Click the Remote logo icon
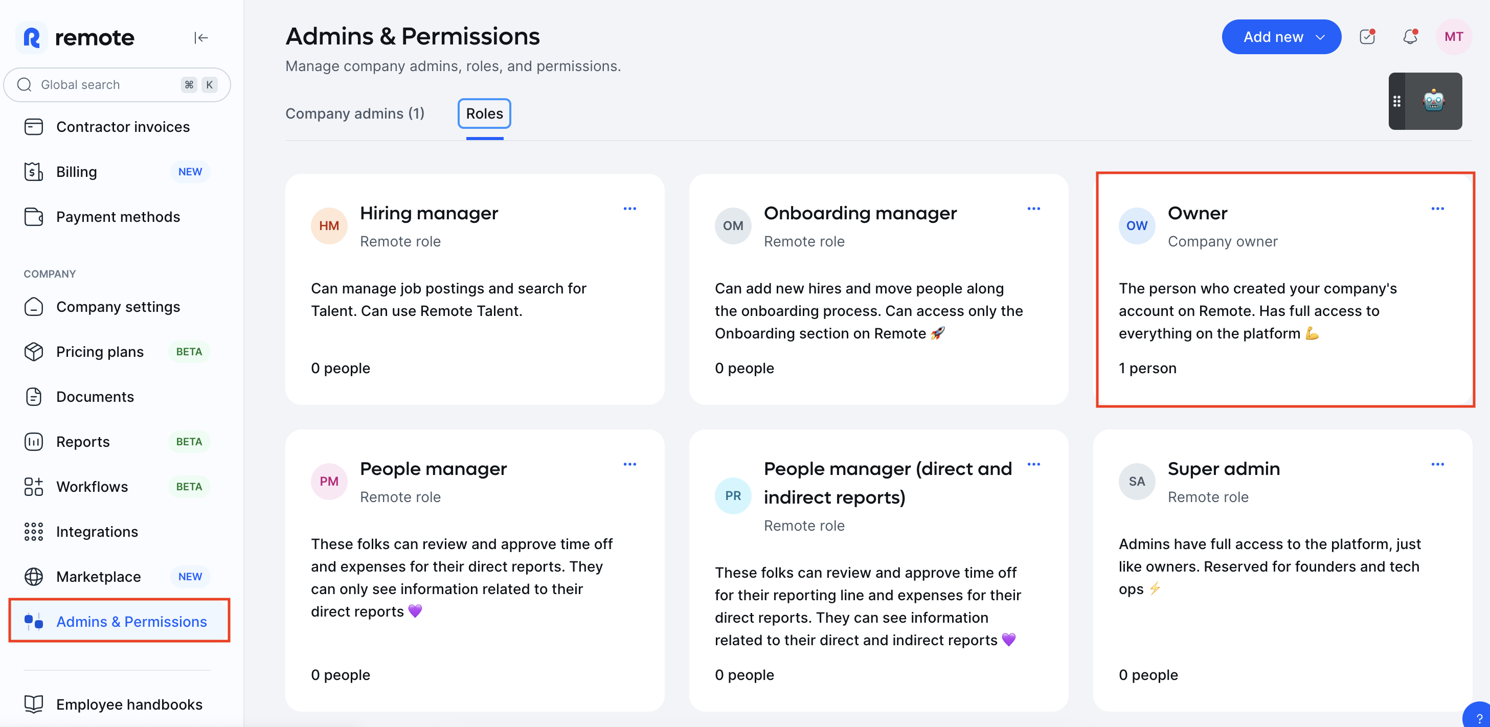 (32, 38)
